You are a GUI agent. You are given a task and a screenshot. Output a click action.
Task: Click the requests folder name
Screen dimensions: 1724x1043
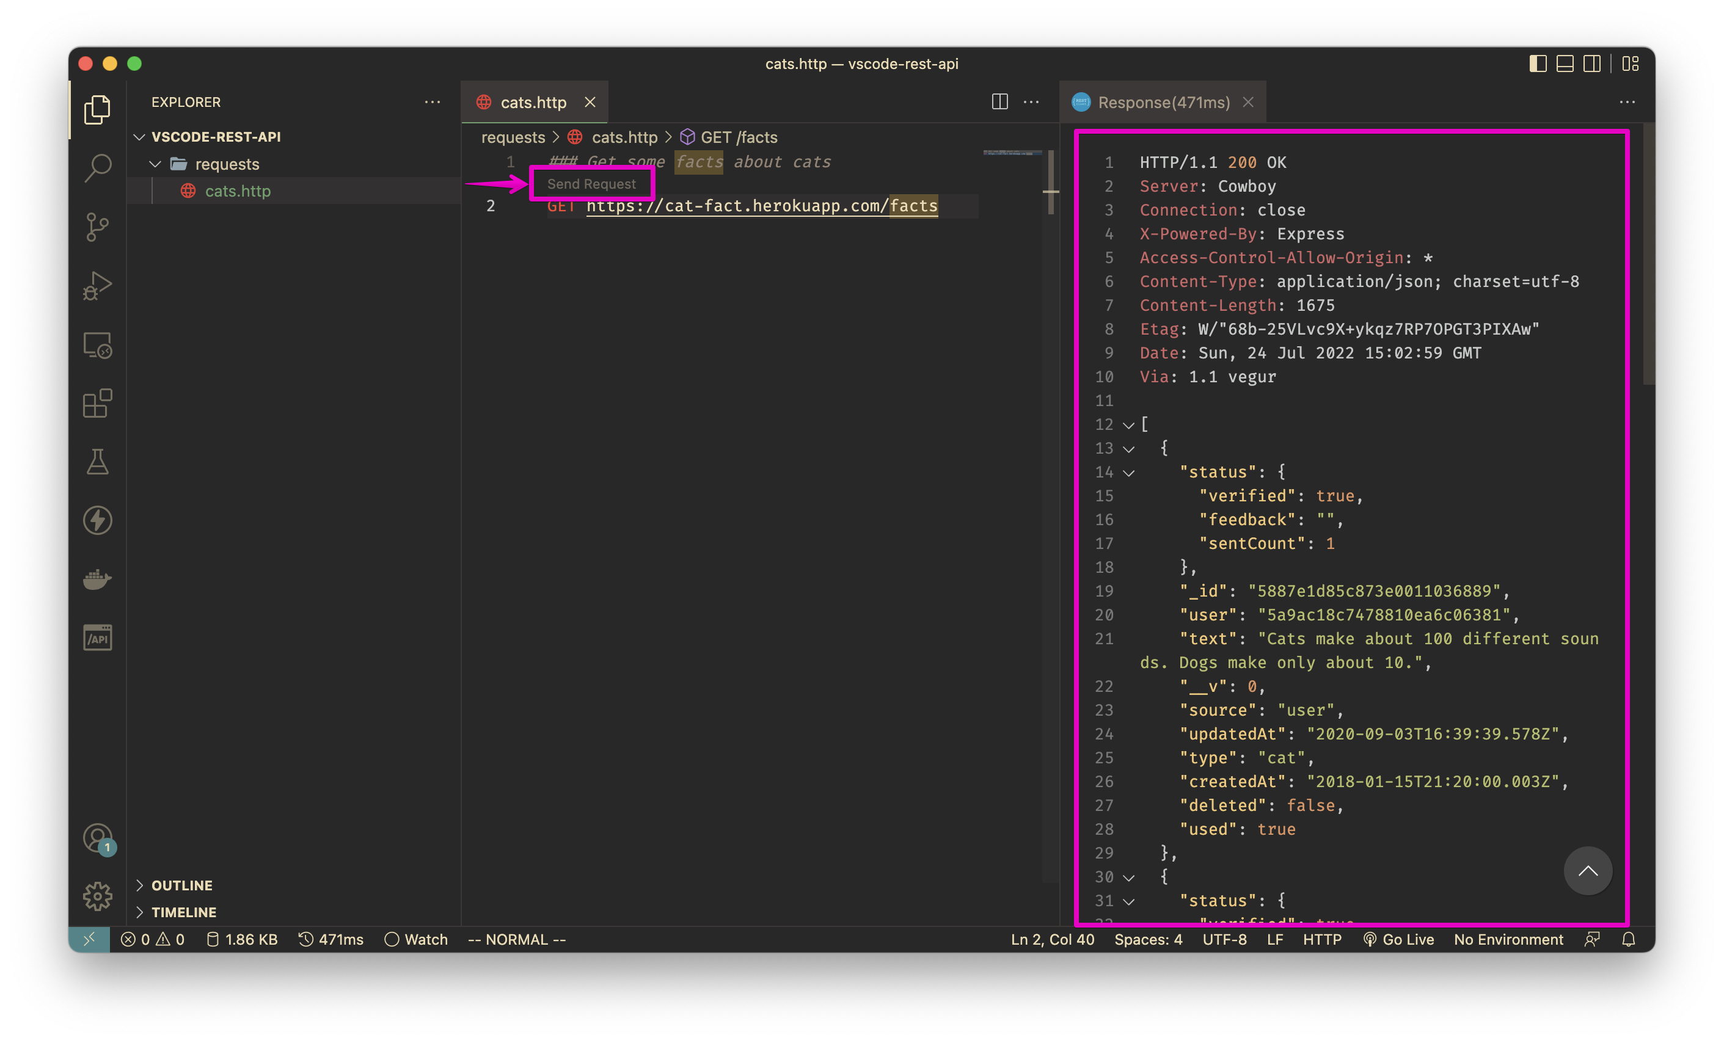coord(227,164)
